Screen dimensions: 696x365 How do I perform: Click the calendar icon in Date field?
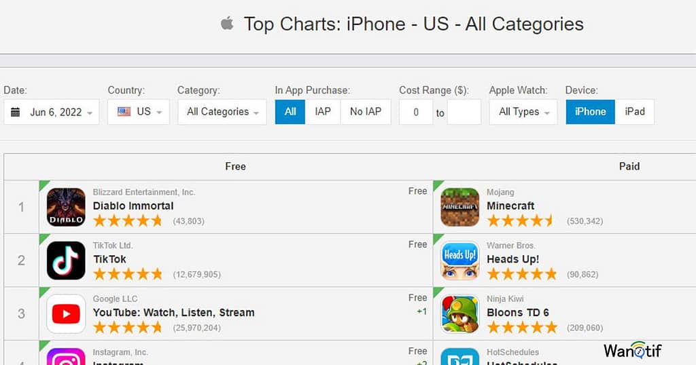point(15,112)
